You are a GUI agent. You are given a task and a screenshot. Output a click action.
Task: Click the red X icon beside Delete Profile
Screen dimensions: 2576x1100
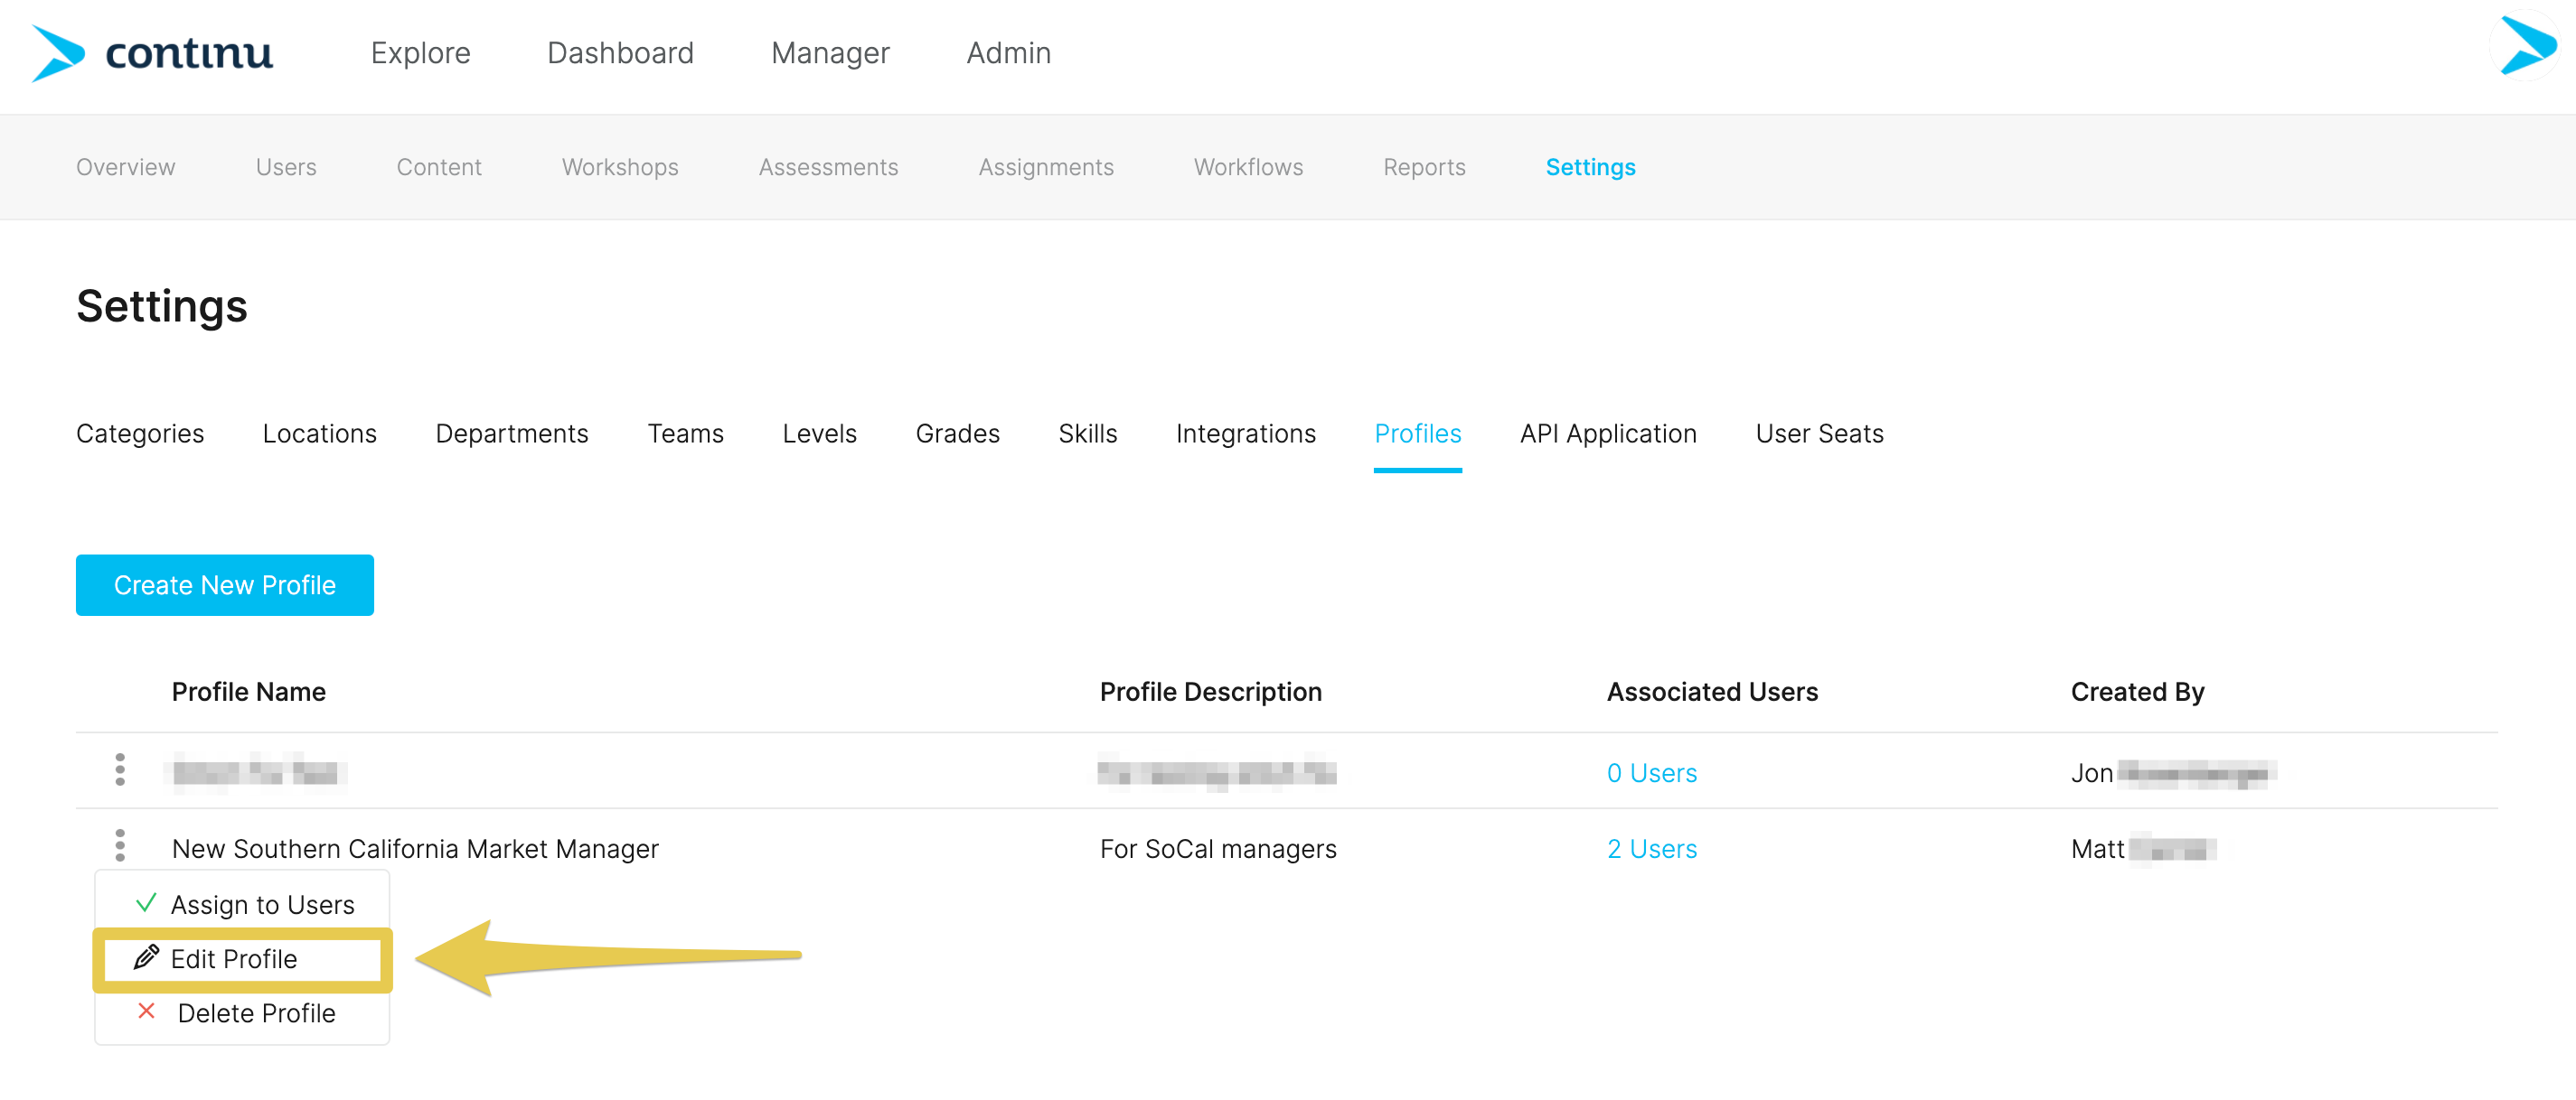point(146,1011)
